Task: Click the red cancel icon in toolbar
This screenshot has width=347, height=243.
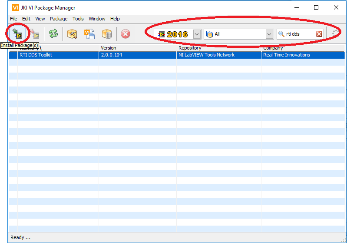Action: [126, 34]
